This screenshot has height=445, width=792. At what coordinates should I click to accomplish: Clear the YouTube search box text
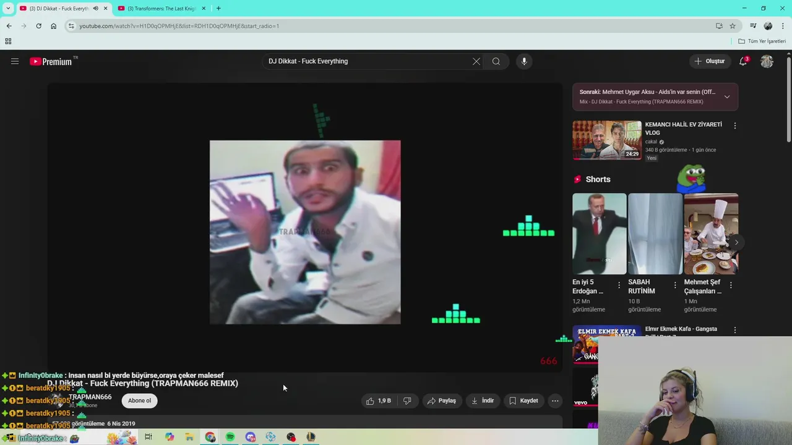tap(476, 61)
